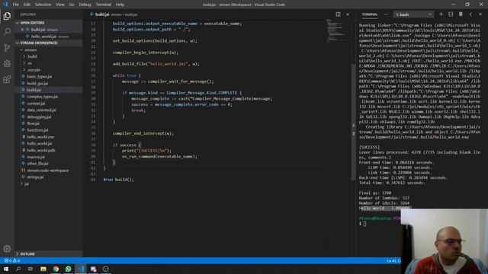Split the terminal pane

tap(451, 14)
